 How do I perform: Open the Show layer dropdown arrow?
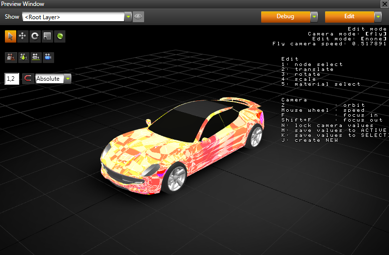point(128,17)
